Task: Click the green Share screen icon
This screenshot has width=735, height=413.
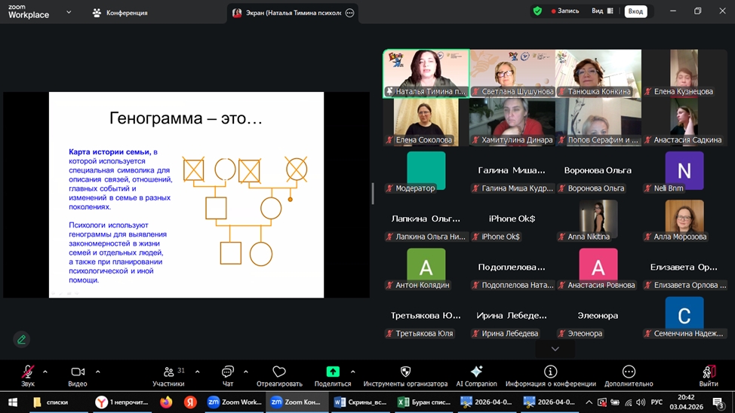Action: (x=333, y=372)
